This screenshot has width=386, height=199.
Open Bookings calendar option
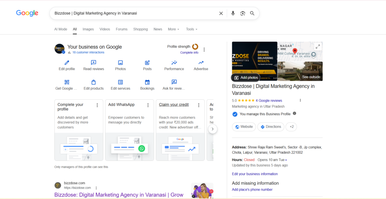[147, 85]
